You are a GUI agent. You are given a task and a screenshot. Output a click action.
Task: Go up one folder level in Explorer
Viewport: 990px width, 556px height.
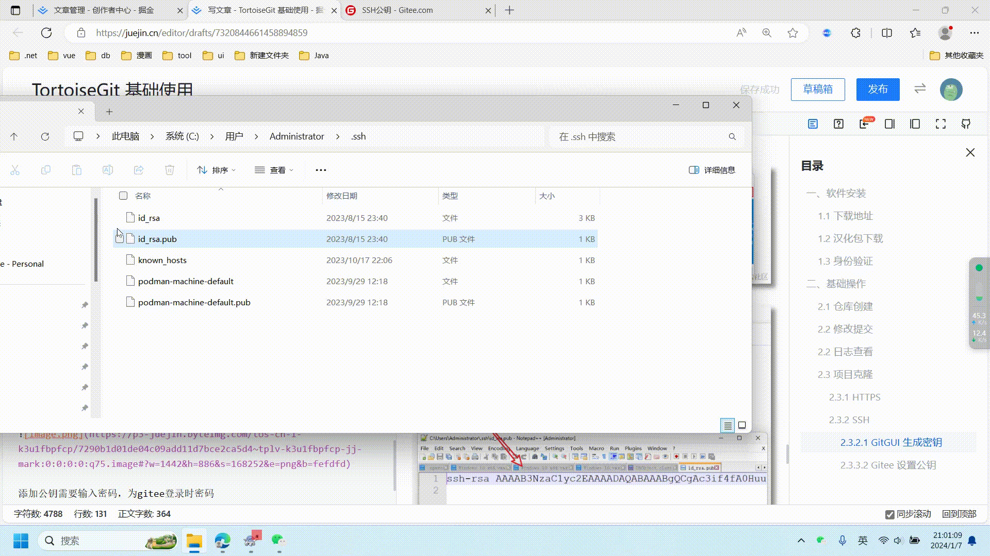(14, 136)
